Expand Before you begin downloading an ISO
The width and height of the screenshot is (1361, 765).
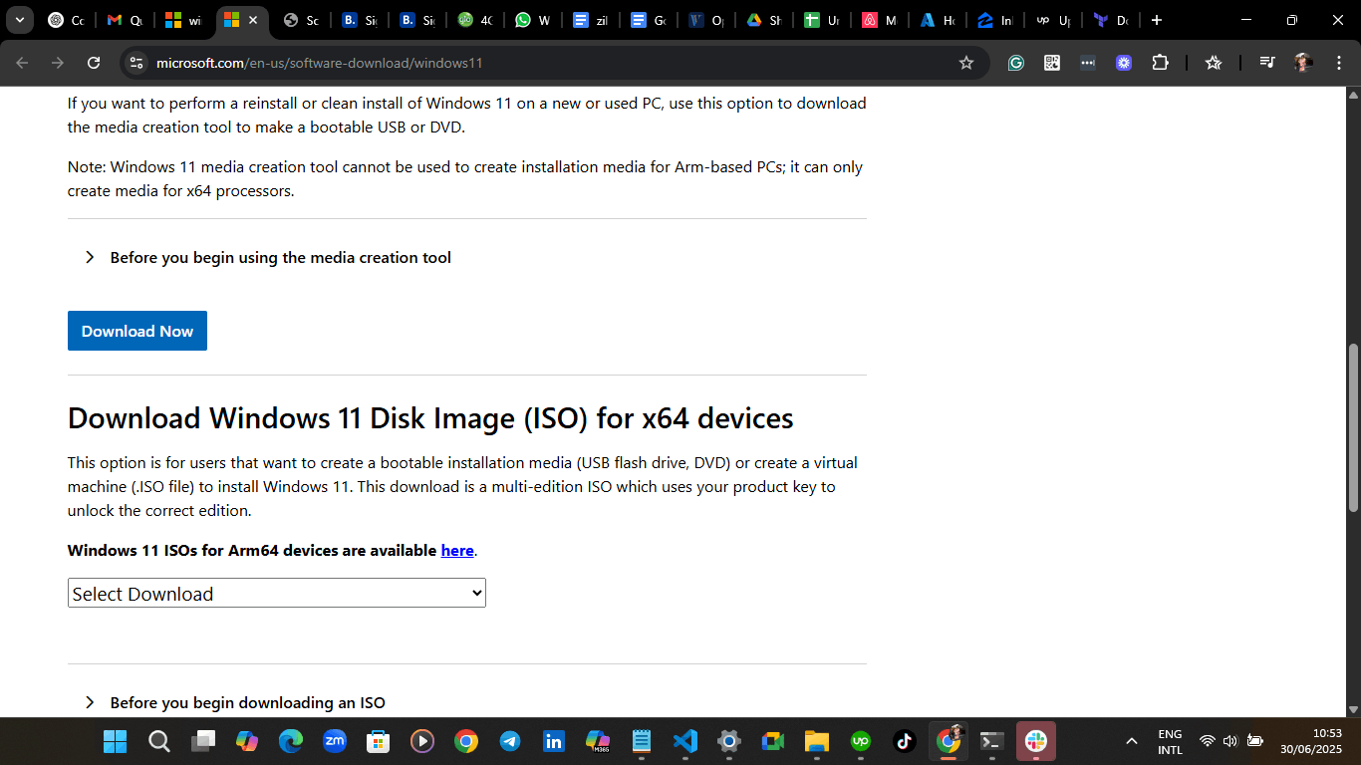(236, 702)
